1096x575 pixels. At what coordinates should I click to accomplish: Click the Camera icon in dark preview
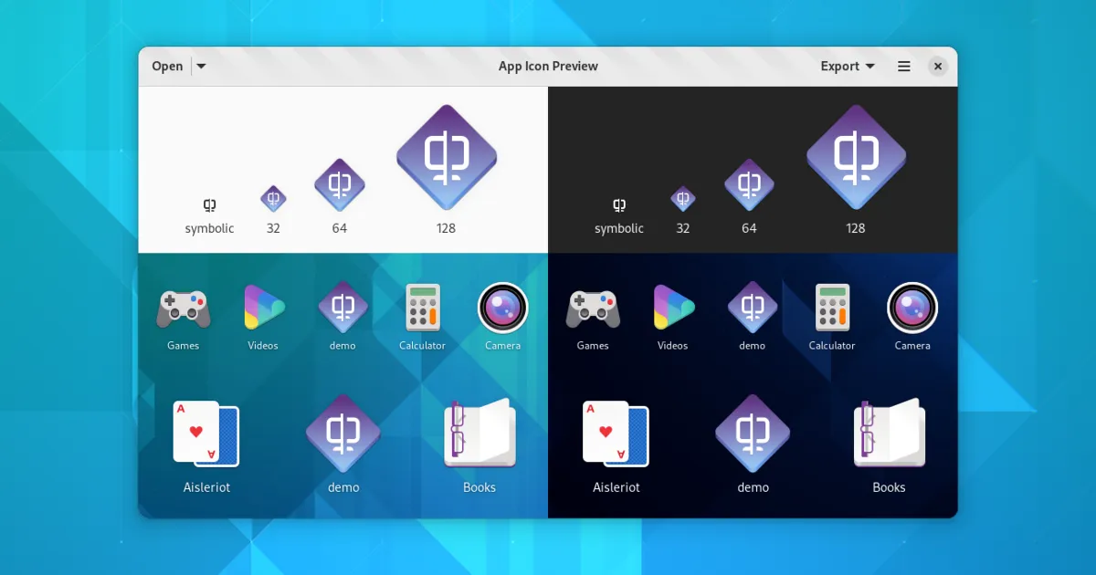pos(912,308)
